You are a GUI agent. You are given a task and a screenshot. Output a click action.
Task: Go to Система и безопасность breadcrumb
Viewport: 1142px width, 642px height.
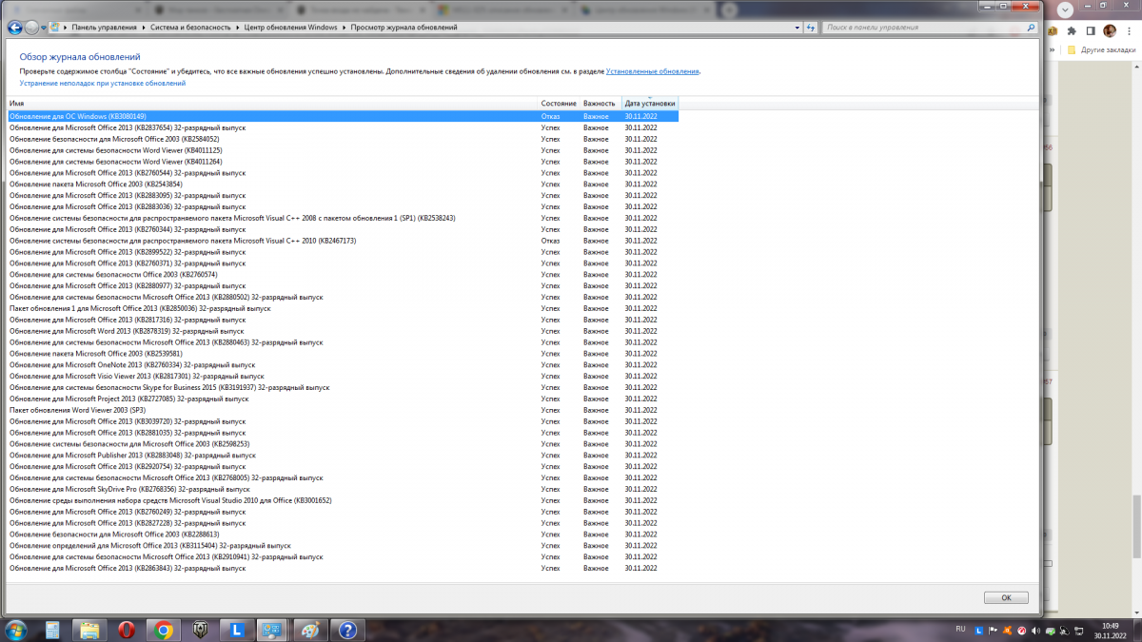click(x=188, y=28)
